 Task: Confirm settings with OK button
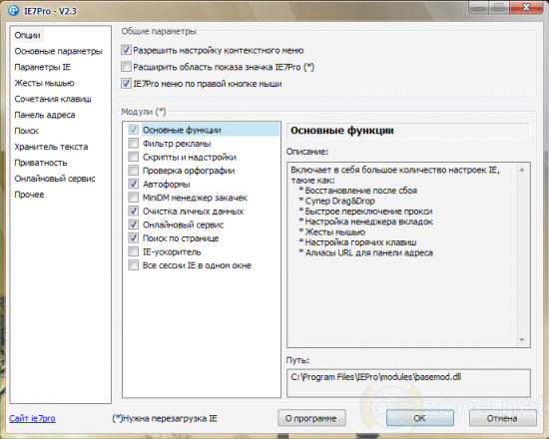420,418
